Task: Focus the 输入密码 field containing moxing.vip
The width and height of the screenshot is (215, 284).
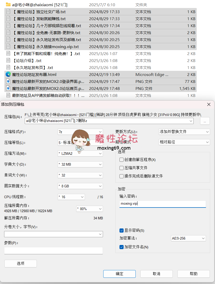Action: coord(163,204)
